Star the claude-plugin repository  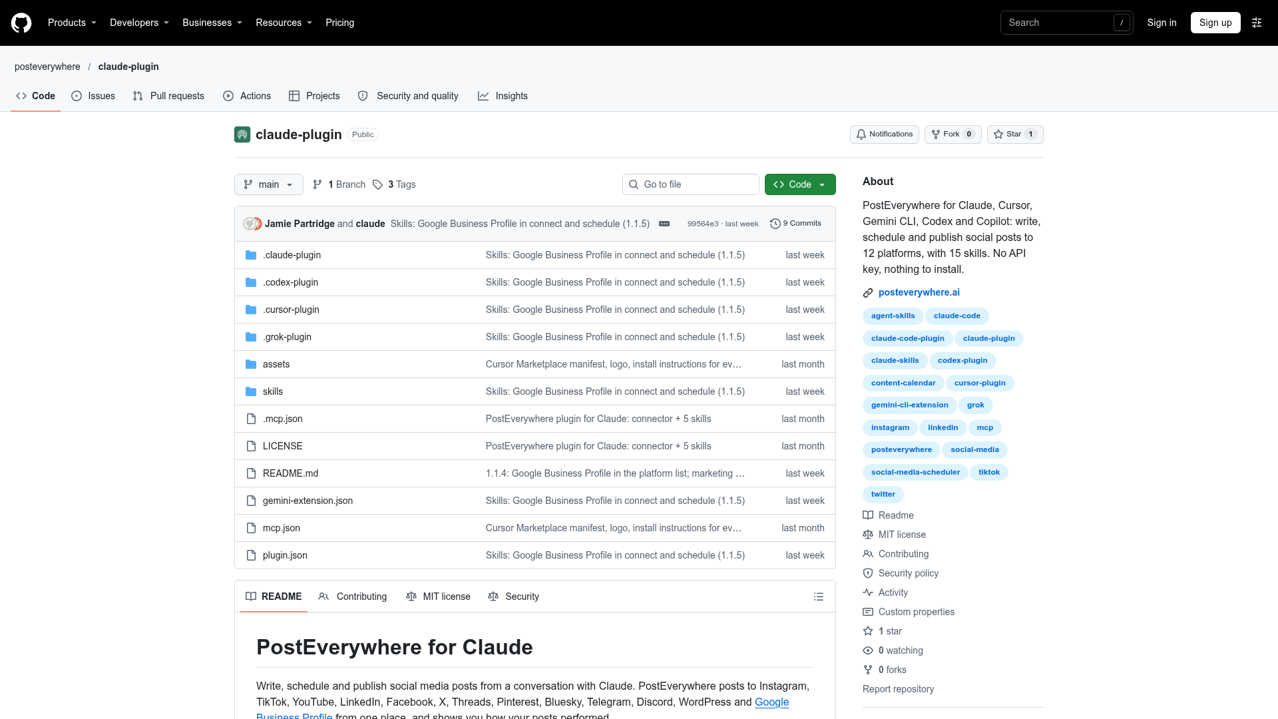coord(1015,134)
